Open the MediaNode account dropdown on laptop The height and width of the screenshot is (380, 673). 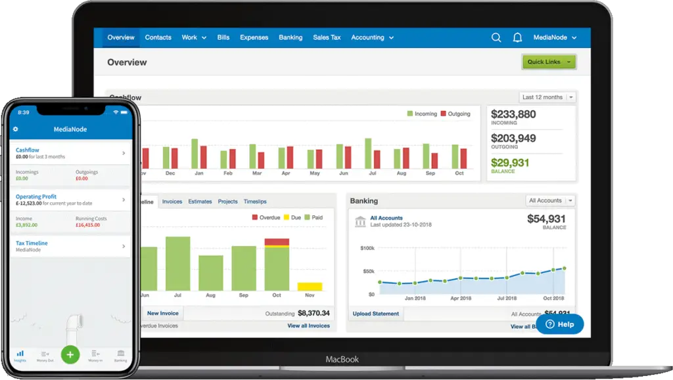(x=555, y=37)
